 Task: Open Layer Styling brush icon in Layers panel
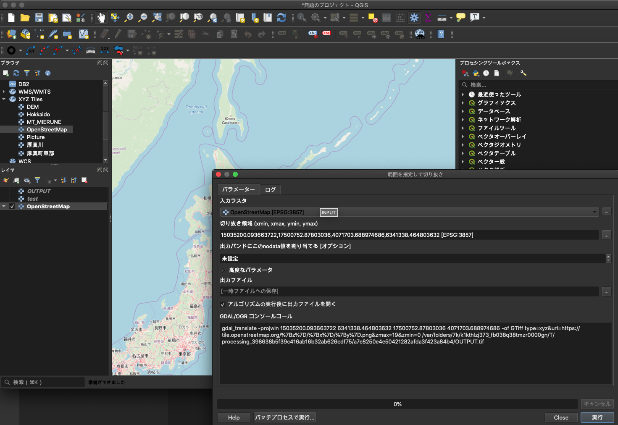coord(6,180)
